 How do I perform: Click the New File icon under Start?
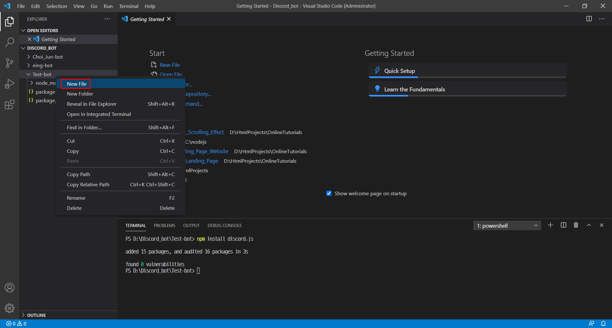[154, 65]
